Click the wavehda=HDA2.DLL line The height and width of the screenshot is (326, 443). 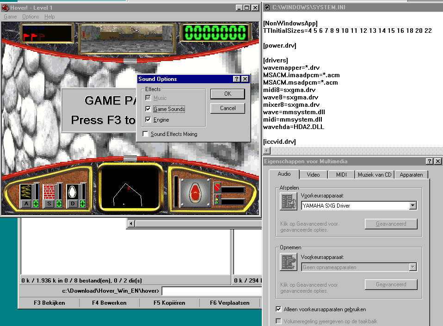[294, 127]
